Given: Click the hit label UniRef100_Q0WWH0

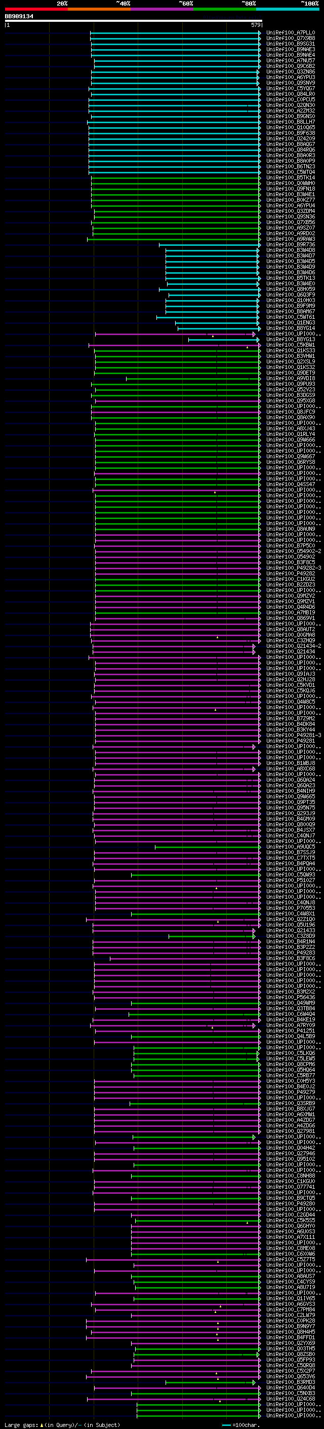Looking at the screenshot, I should (x=291, y=183).
